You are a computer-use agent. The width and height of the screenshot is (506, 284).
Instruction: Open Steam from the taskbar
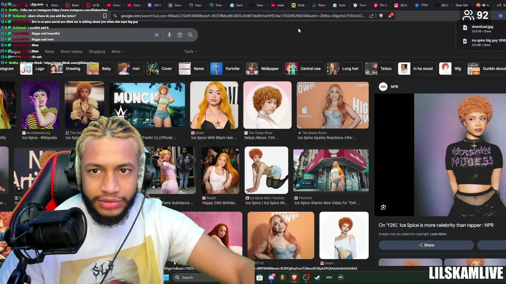click(317, 278)
